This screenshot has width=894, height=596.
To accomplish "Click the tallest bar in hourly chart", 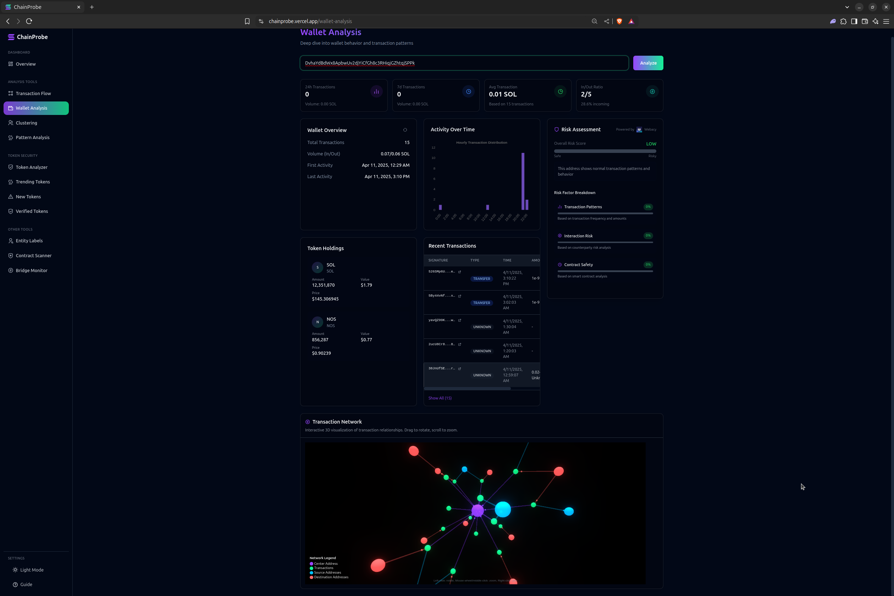I will 523,181.
